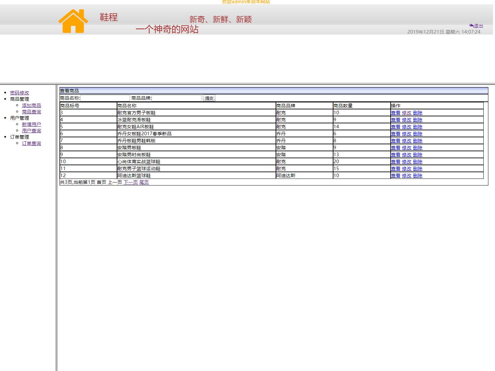This screenshot has width=495, height=371.
Task: Click 修改 for 心尚体育实战篮球鞋
Action: pyautogui.click(x=407, y=162)
